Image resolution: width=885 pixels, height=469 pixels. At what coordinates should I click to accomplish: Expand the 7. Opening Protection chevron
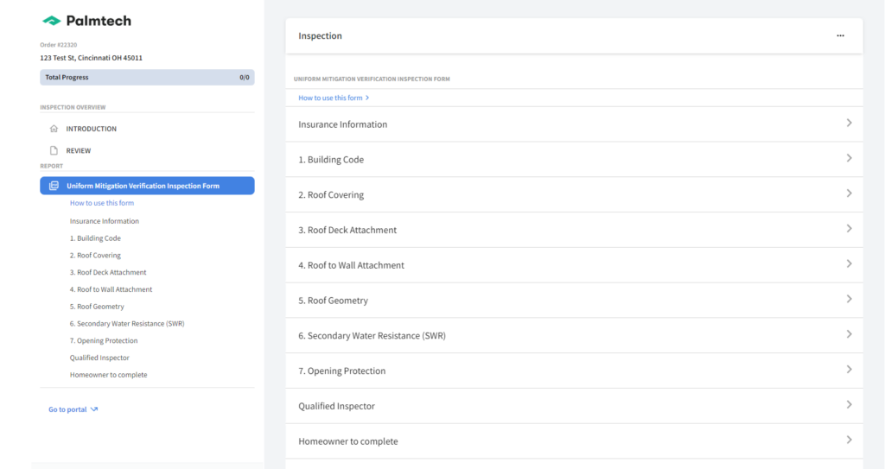[x=849, y=370]
